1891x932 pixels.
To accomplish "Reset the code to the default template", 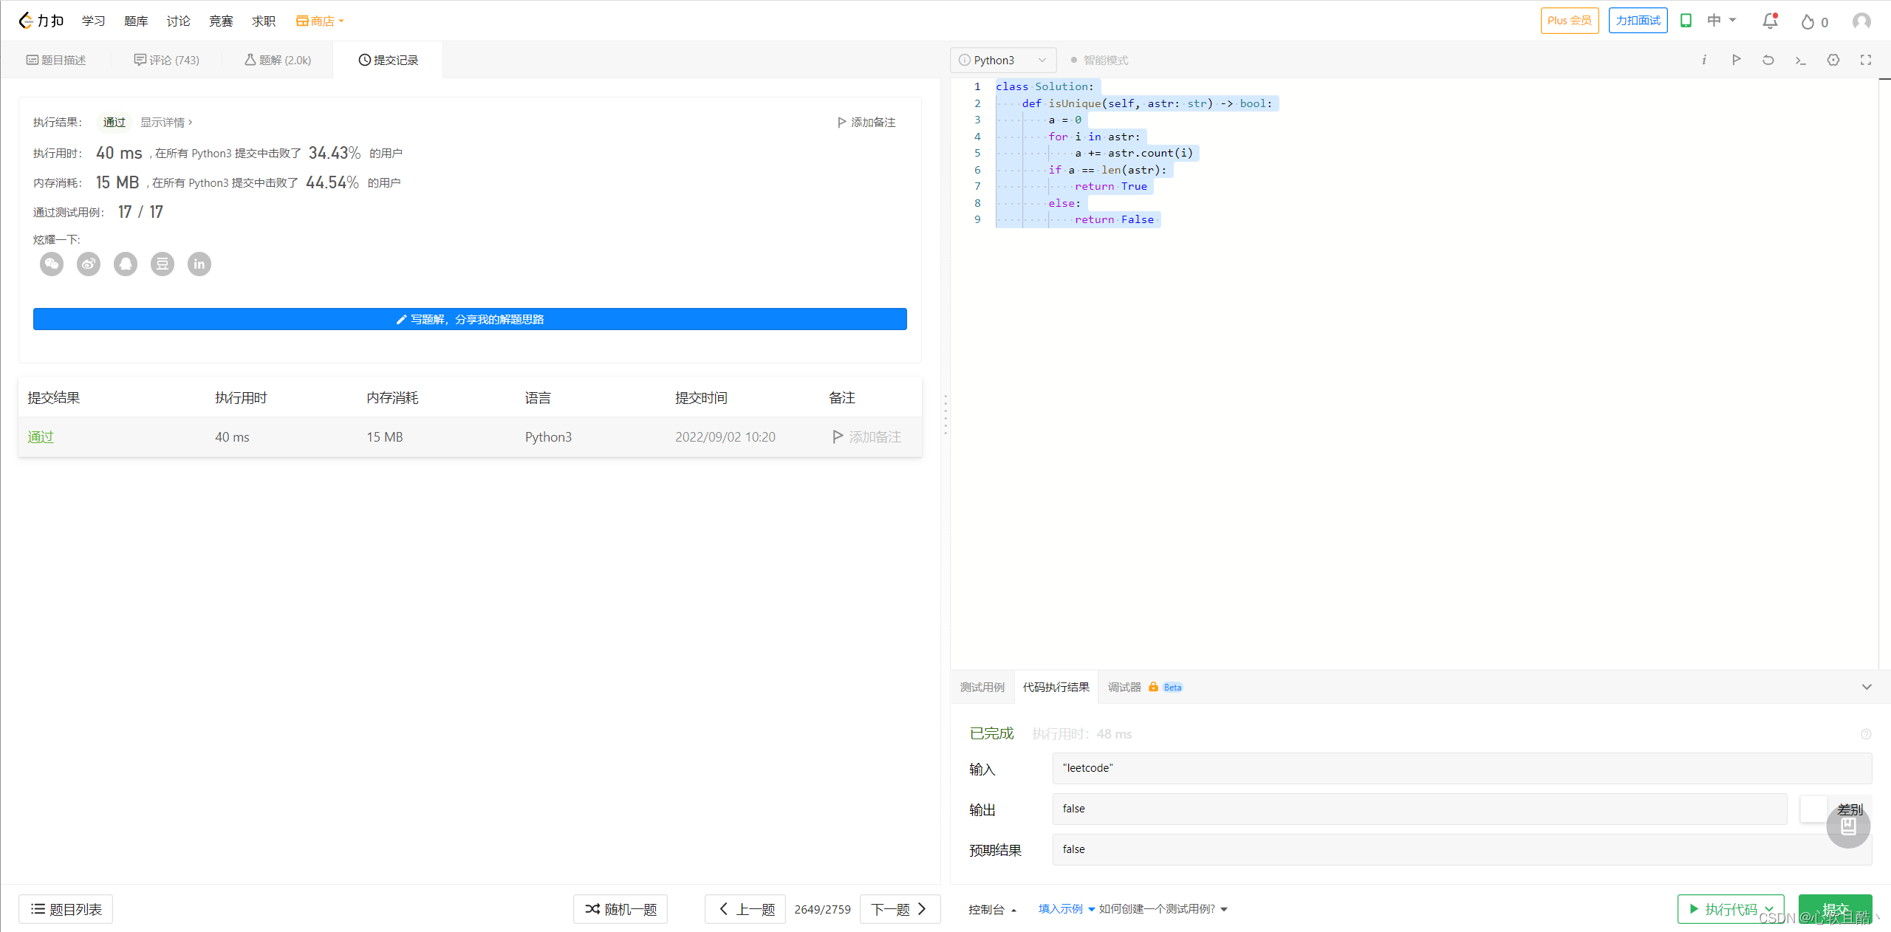I will (x=1768, y=60).
